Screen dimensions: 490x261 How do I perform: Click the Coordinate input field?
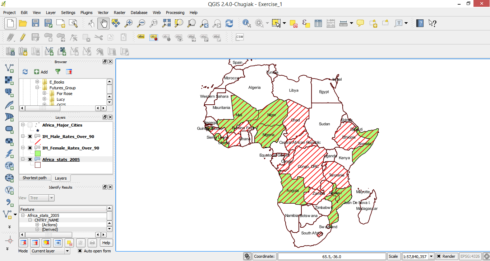pyautogui.click(x=332, y=256)
